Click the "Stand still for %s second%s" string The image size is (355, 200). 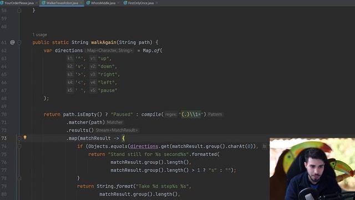[148, 154]
